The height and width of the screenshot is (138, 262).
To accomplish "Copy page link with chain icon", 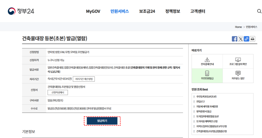I will point(246,39).
